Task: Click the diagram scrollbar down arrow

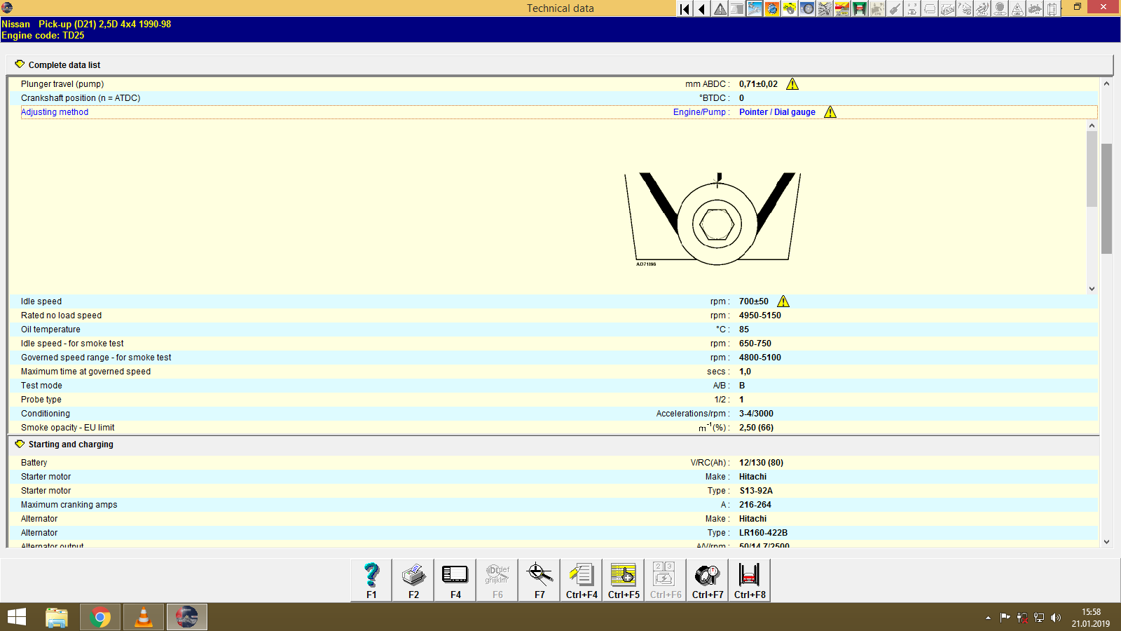Action: coord(1091,287)
